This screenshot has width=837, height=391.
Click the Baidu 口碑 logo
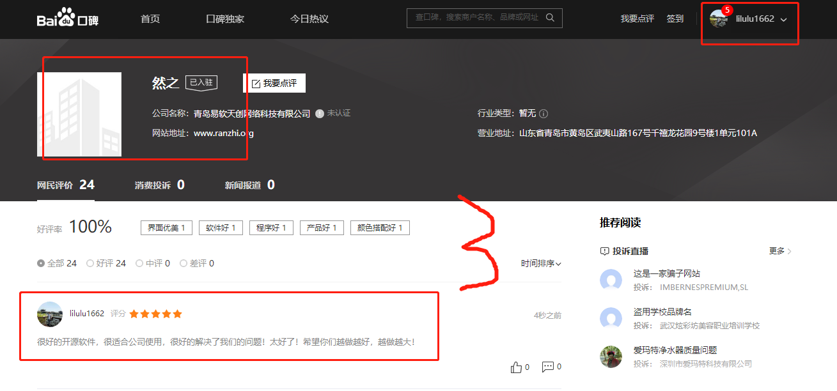pyautogui.click(x=68, y=19)
